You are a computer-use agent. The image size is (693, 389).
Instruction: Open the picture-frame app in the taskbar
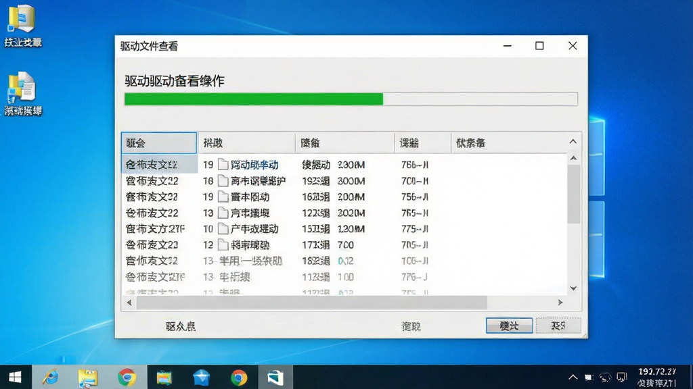click(164, 378)
